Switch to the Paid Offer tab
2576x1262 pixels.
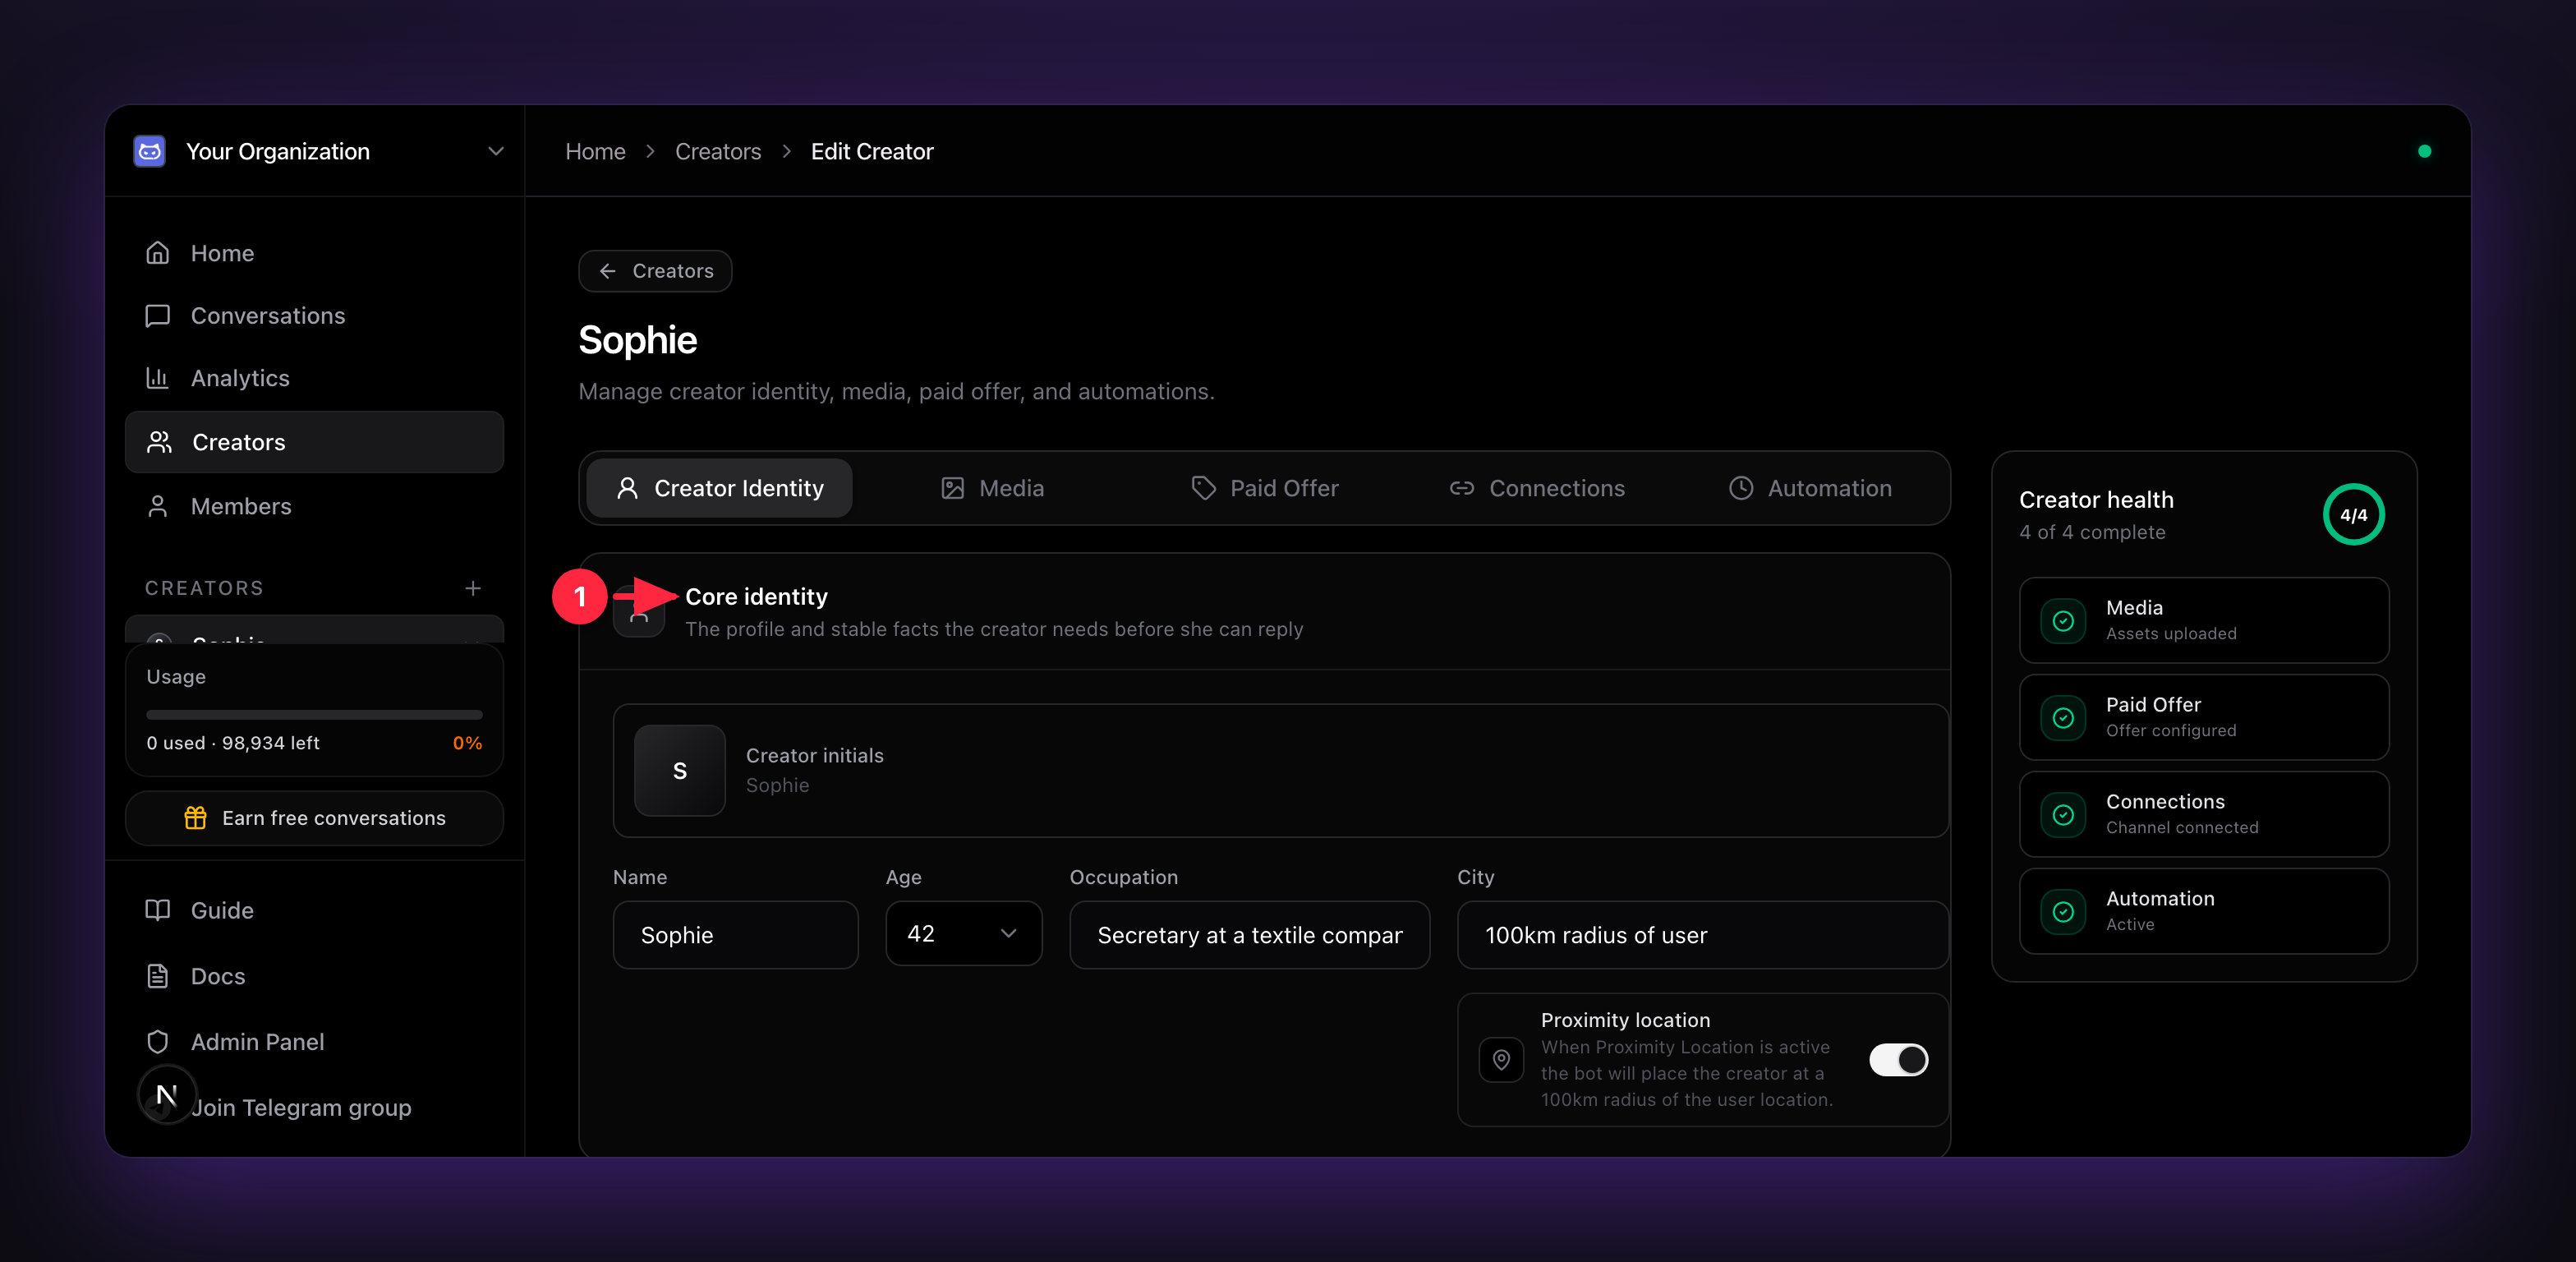[x=1264, y=488]
